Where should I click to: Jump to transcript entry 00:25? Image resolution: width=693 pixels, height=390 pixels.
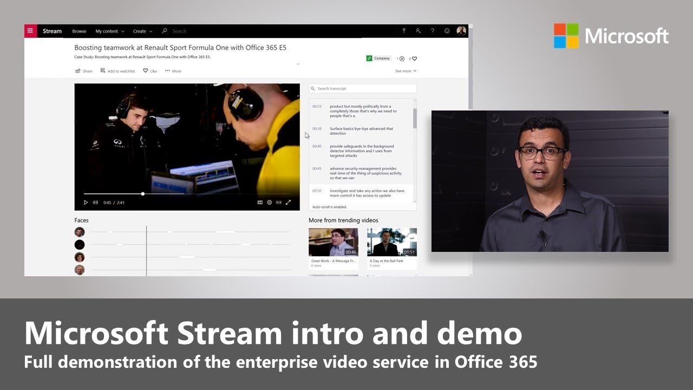pyautogui.click(x=361, y=111)
